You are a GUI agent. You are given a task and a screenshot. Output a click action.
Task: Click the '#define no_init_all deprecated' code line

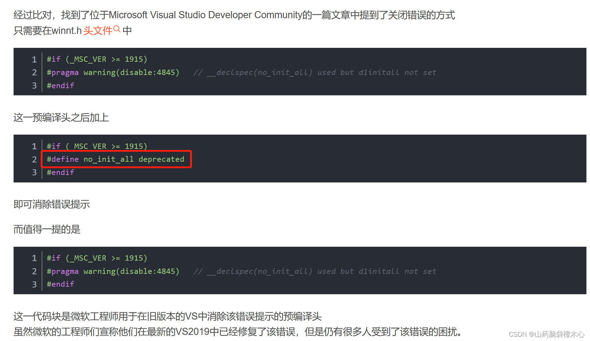pos(115,159)
